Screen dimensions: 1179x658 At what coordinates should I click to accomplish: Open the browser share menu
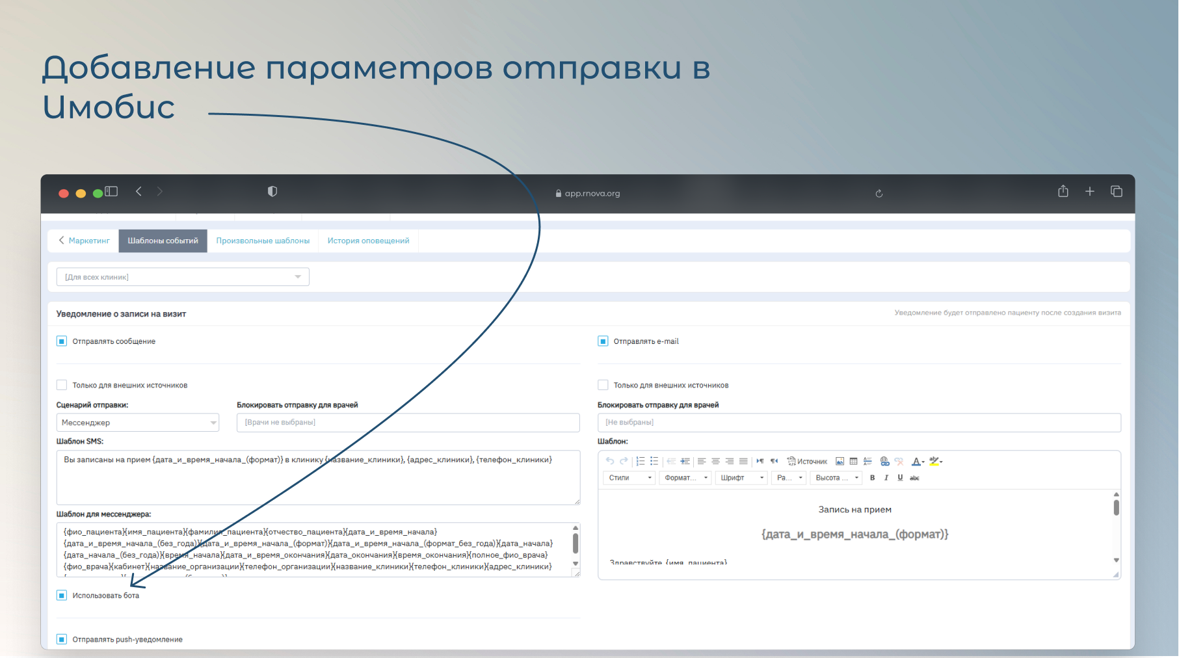tap(1063, 192)
